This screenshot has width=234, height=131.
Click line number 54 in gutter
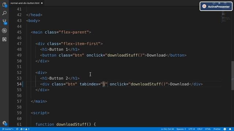coord(19,84)
